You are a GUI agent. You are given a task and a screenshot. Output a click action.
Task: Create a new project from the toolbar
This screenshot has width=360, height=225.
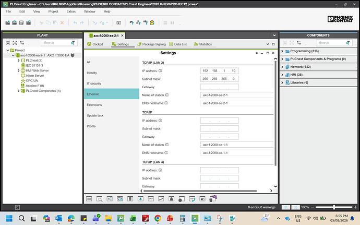tap(8, 23)
